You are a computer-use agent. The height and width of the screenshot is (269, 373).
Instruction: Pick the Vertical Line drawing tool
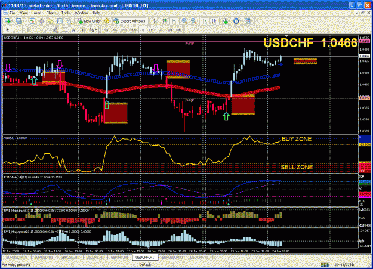[28, 30]
